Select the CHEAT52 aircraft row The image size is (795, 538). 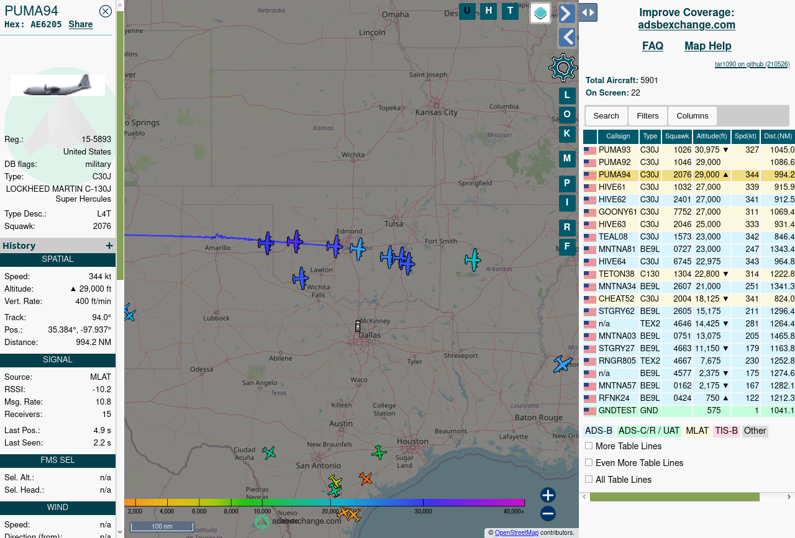coord(689,299)
